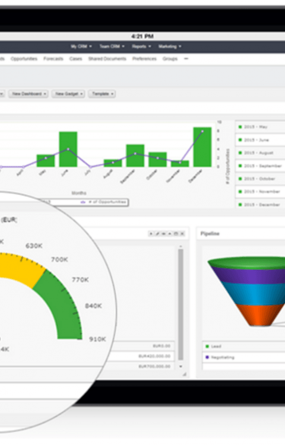285x445 pixels.
Task: Click the gadget resize grip corner
Action: (x=185, y=374)
